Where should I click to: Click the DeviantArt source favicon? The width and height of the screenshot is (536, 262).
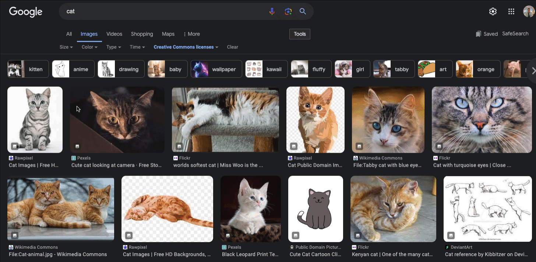tap(447, 247)
